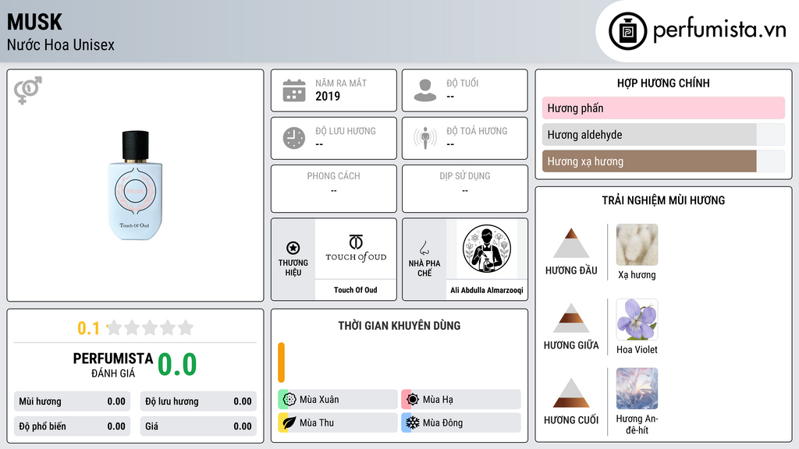
Task: Click the clock icon for Độ lưu hương
Action: click(294, 138)
